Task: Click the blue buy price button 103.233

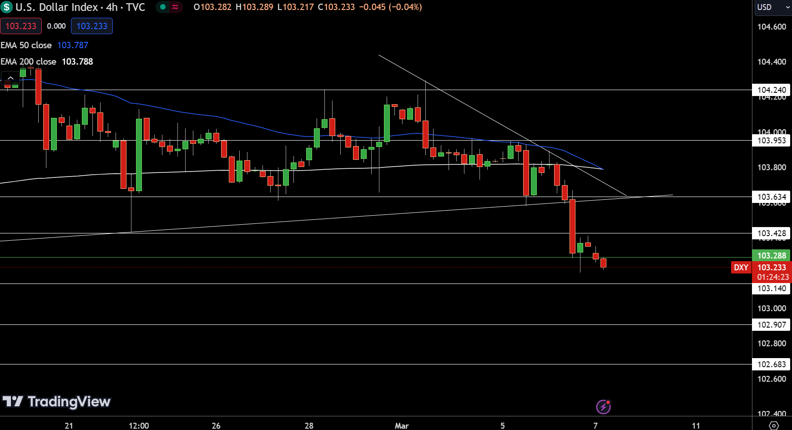Action: [91, 26]
